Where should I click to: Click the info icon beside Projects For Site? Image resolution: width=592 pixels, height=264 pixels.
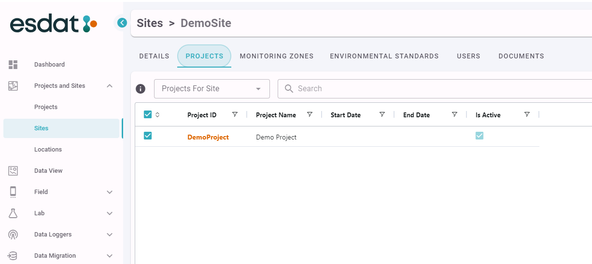141,89
